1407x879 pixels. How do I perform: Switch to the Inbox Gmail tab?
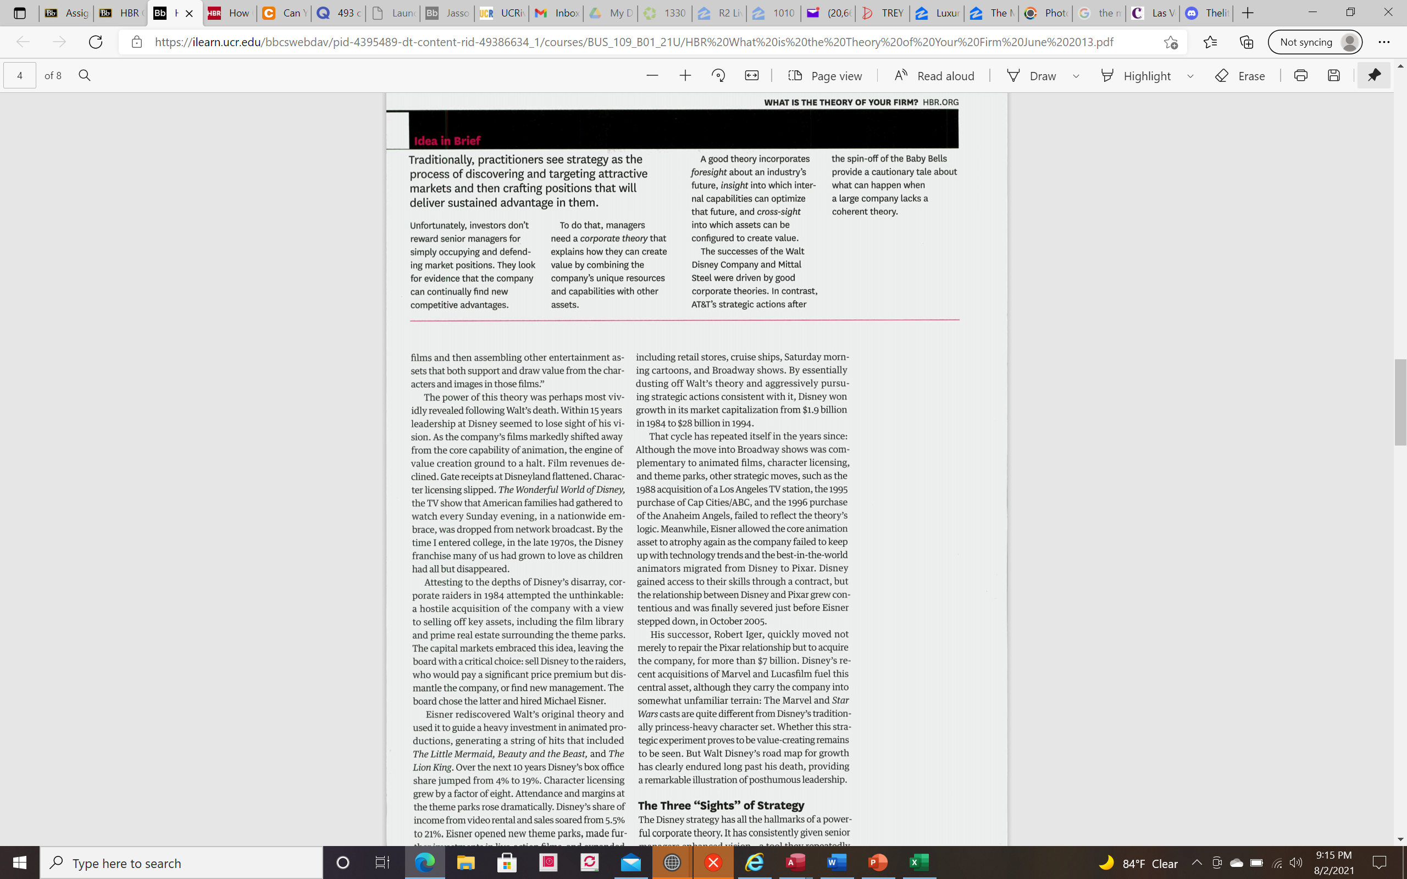click(x=557, y=13)
